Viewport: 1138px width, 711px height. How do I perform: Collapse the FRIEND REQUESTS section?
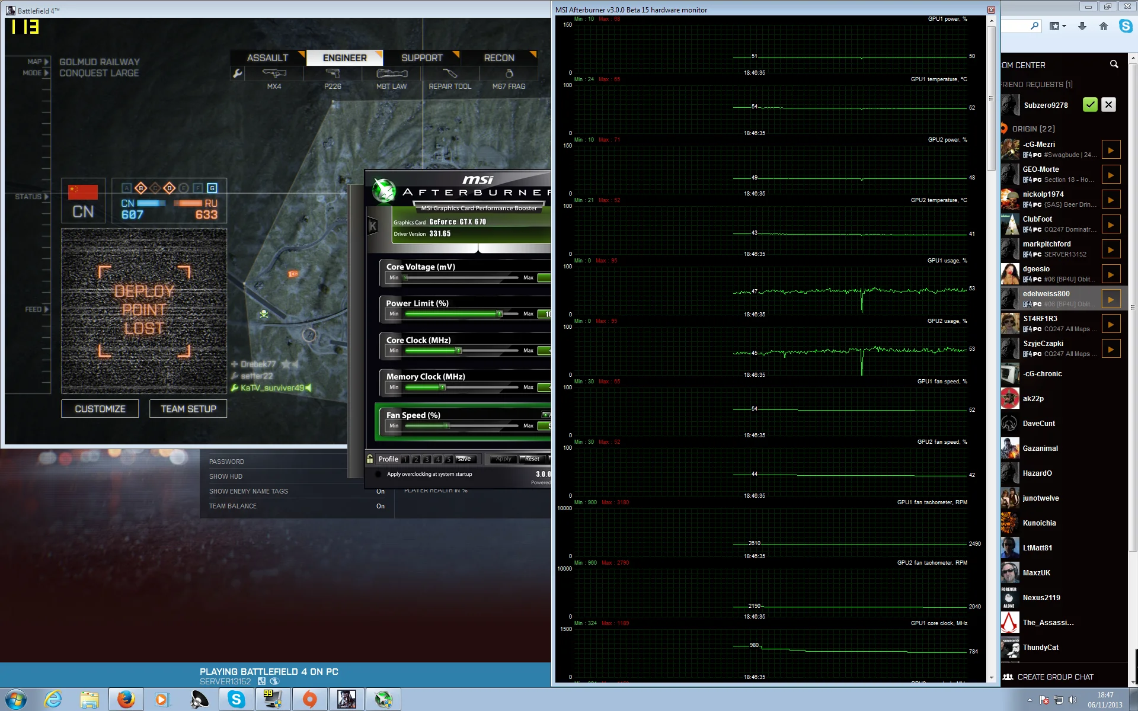pos(1037,84)
